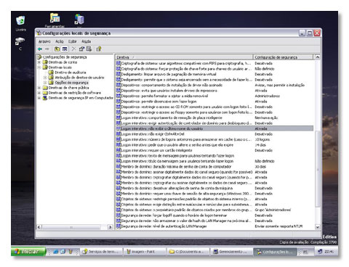Select 'Logon interativo: comportamento de remoção de placa inteligente'

(214, 118)
